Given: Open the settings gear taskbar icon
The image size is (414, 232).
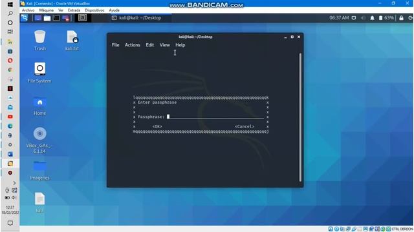Looking at the screenshot, I should point(10,144).
